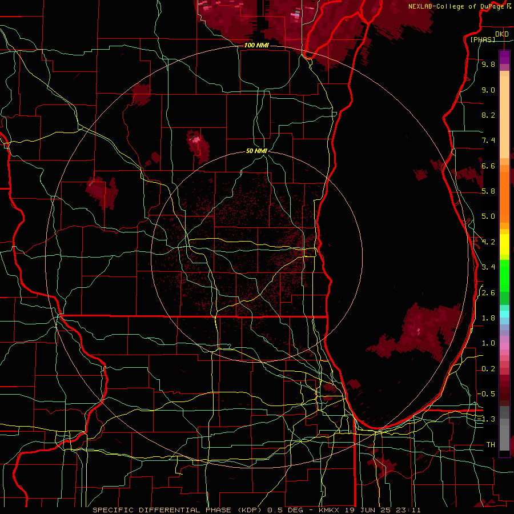Click the 9.0 scale value
This screenshot has height=514, width=514.
[488, 90]
